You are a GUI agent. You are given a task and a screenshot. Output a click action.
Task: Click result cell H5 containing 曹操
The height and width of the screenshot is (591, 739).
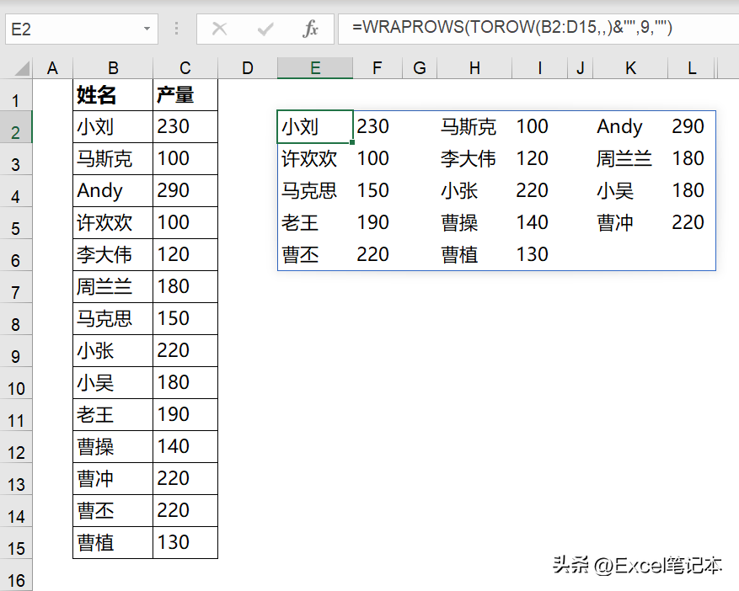tap(474, 223)
